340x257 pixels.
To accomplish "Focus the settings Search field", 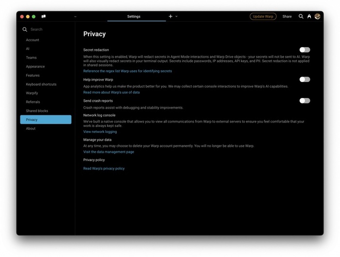I will tap(46, 30).
